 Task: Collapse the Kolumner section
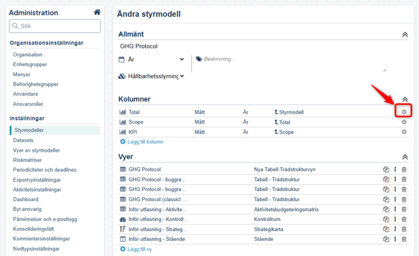[405, 99]
